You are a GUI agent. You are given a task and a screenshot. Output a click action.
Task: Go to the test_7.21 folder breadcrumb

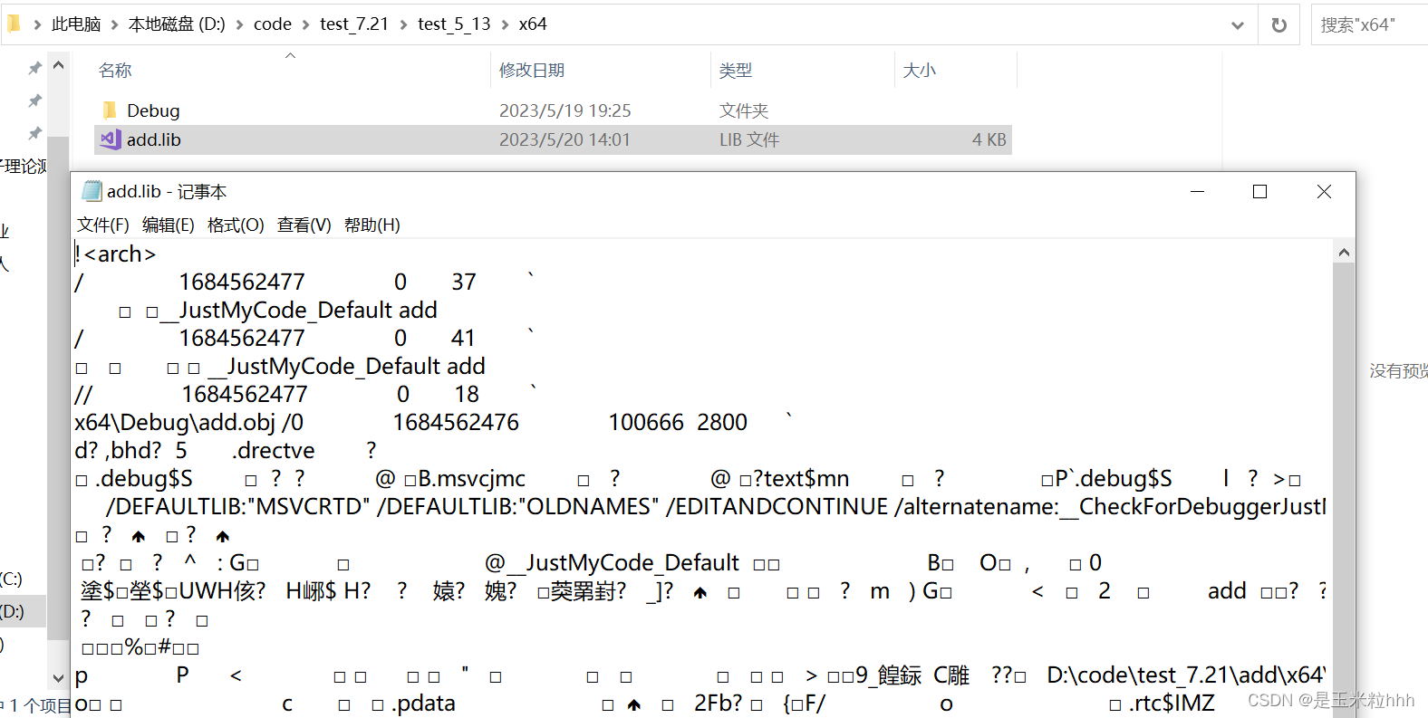coord(354,24)
